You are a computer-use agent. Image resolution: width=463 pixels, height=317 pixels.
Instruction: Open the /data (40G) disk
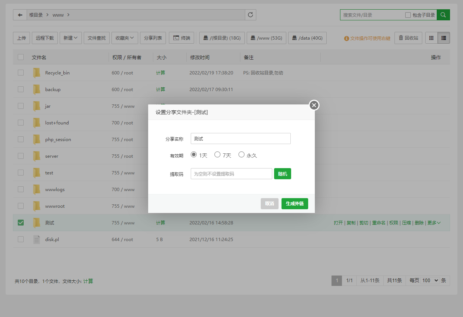tap(307, 38)
